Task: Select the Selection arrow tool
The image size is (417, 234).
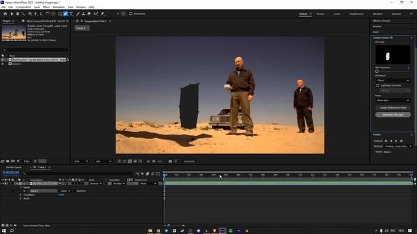Action: 12,14
